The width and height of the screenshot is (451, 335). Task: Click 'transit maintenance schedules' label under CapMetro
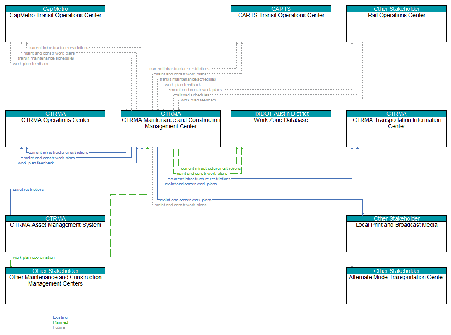[x=46, y=58]
